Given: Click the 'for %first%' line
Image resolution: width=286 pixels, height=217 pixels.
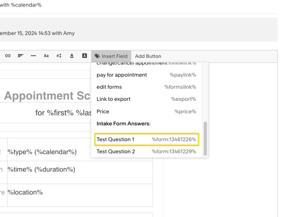Looking at the screenshot, I should [x=63, y=113].
